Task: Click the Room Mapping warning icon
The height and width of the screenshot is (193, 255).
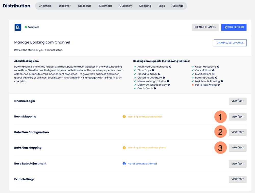Action: (124, 117)
